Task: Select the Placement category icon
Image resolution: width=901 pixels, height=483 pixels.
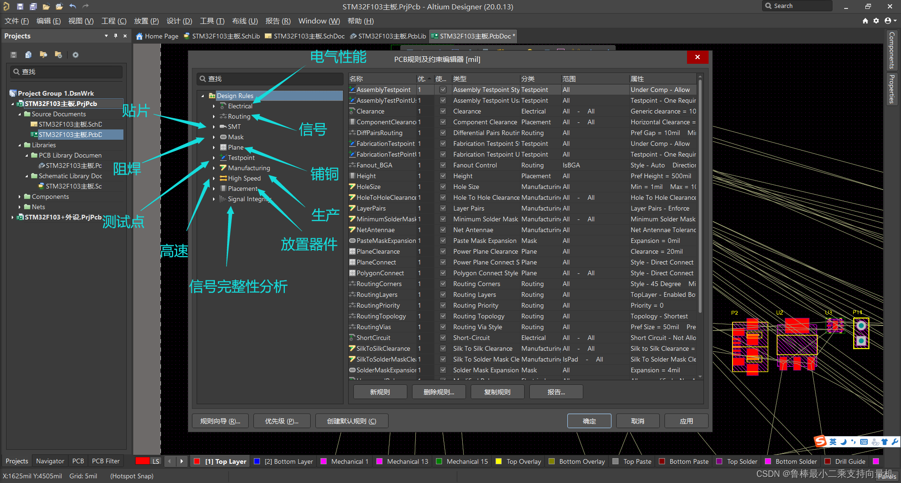Action: (223, 189)
